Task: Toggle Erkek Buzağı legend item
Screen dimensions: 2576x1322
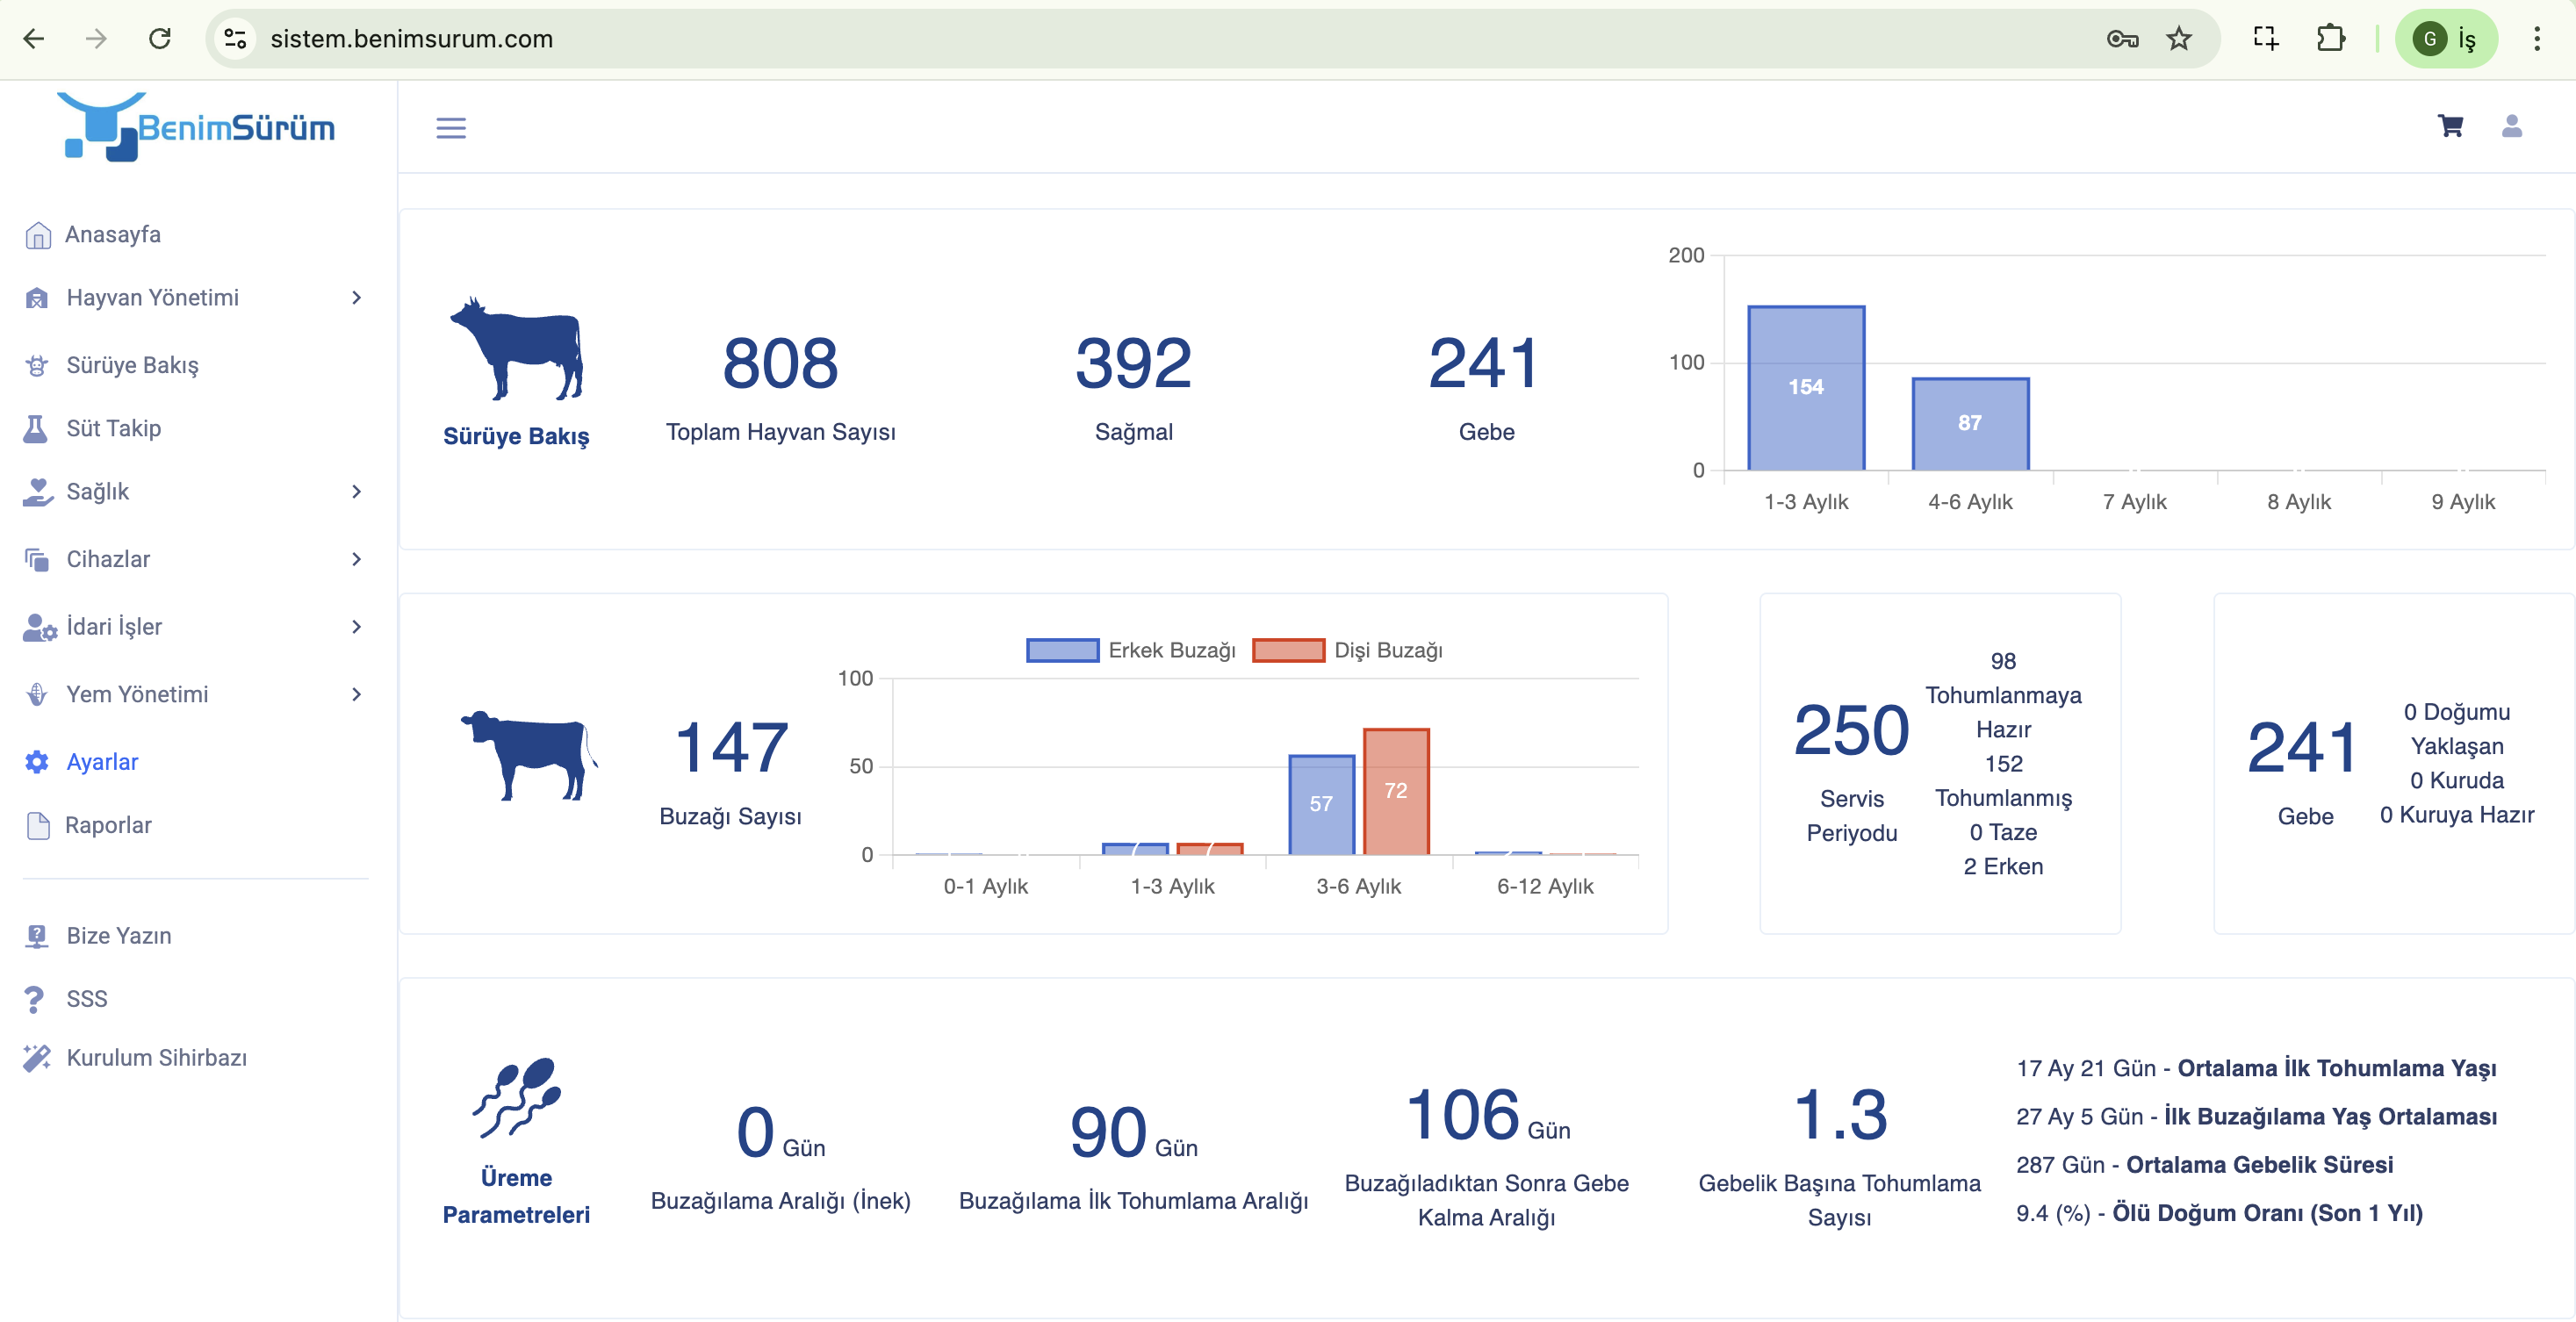Action: point(1132,650)
